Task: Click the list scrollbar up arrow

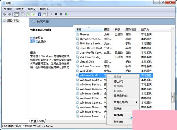Action: (x=173, y=29)
